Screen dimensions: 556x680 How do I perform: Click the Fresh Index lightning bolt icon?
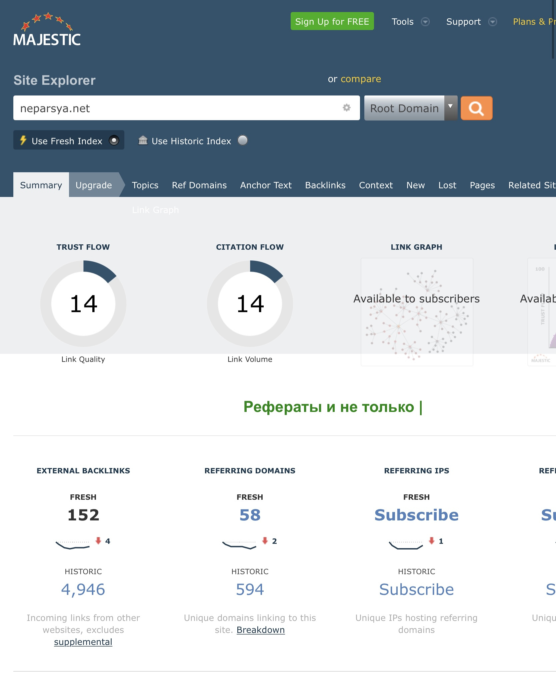23,140
